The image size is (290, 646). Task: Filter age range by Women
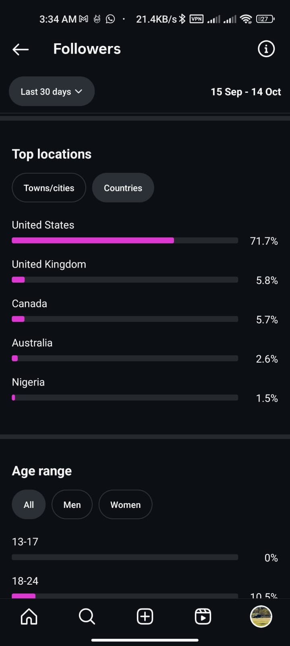[125, 505]
